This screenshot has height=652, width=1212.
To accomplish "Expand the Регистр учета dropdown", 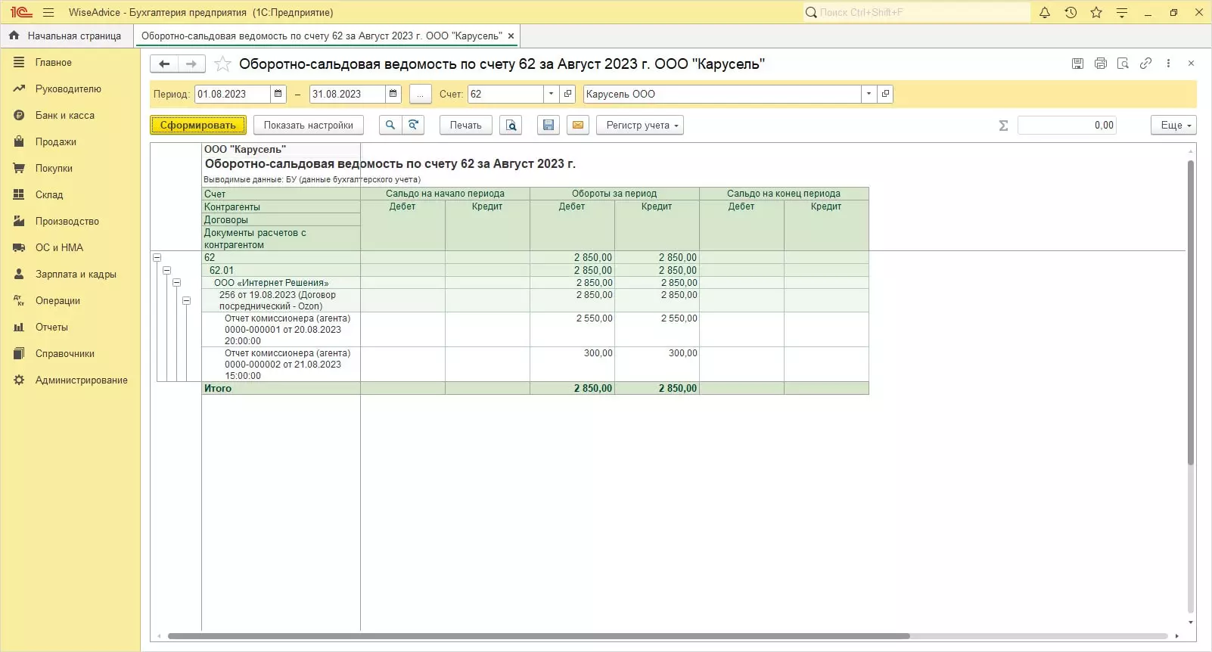I will pos(639,125).
